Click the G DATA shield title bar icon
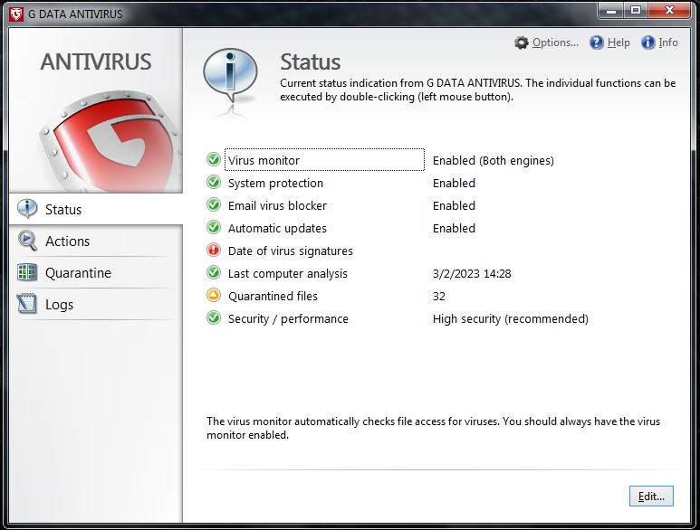700x530 pixels. tap(16, 14)
